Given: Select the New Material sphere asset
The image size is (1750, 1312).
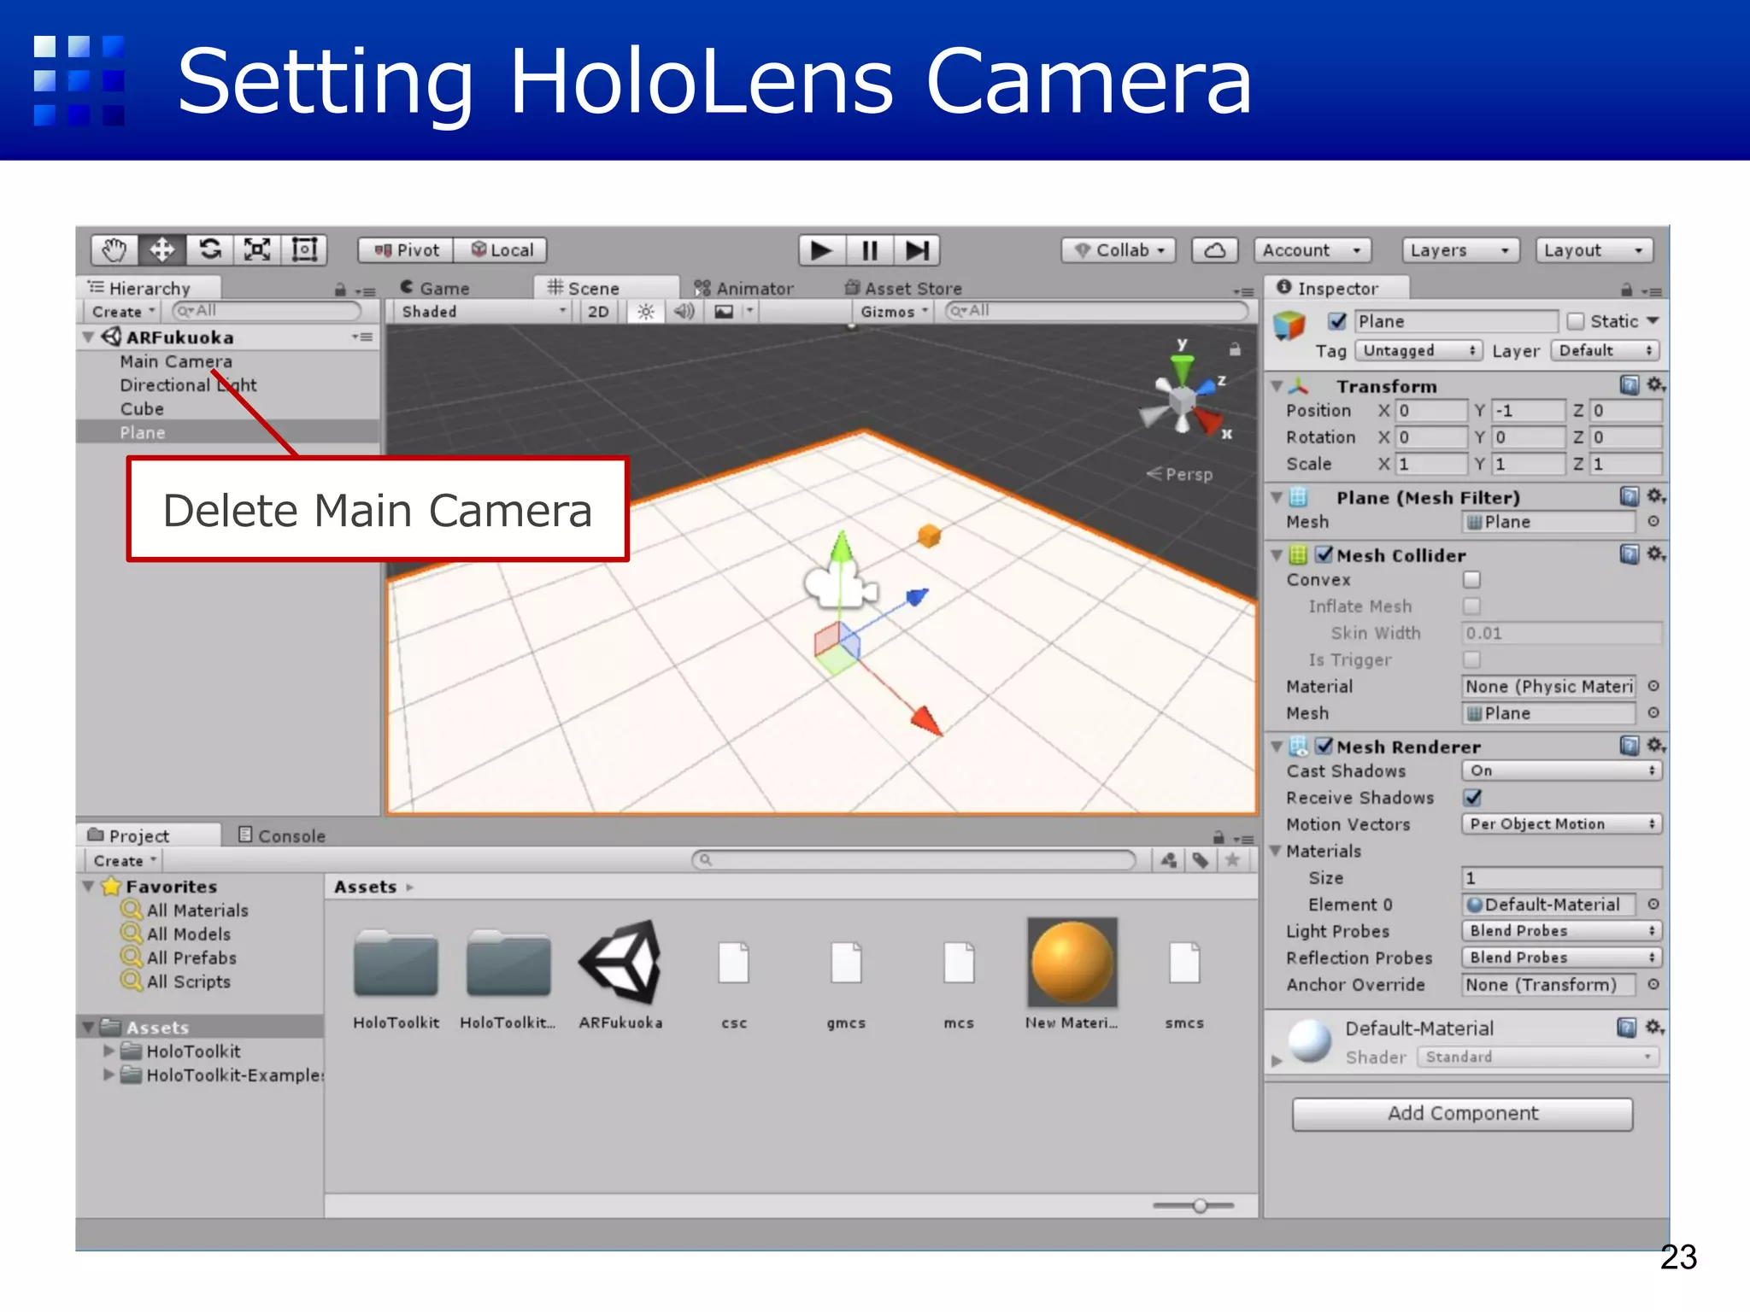Looking at the screenshot, I should (x=1072, y=962).
